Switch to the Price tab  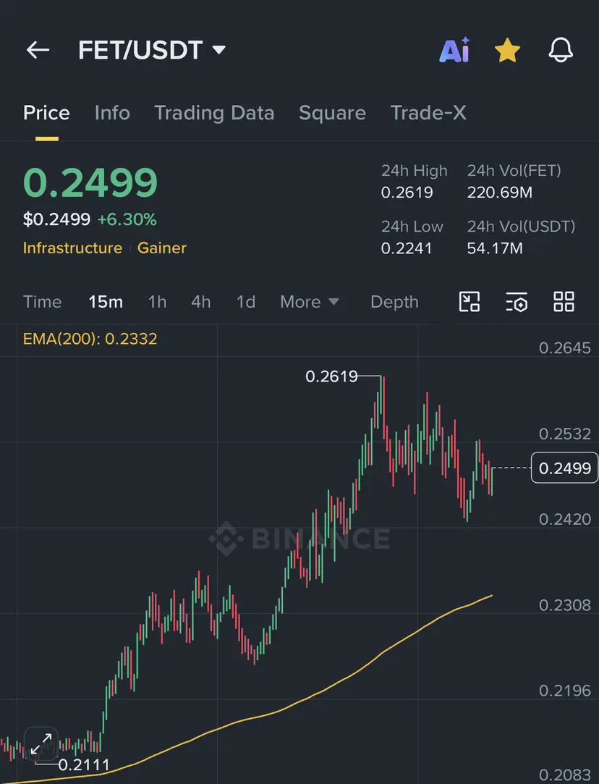click(x=46, y=113)
